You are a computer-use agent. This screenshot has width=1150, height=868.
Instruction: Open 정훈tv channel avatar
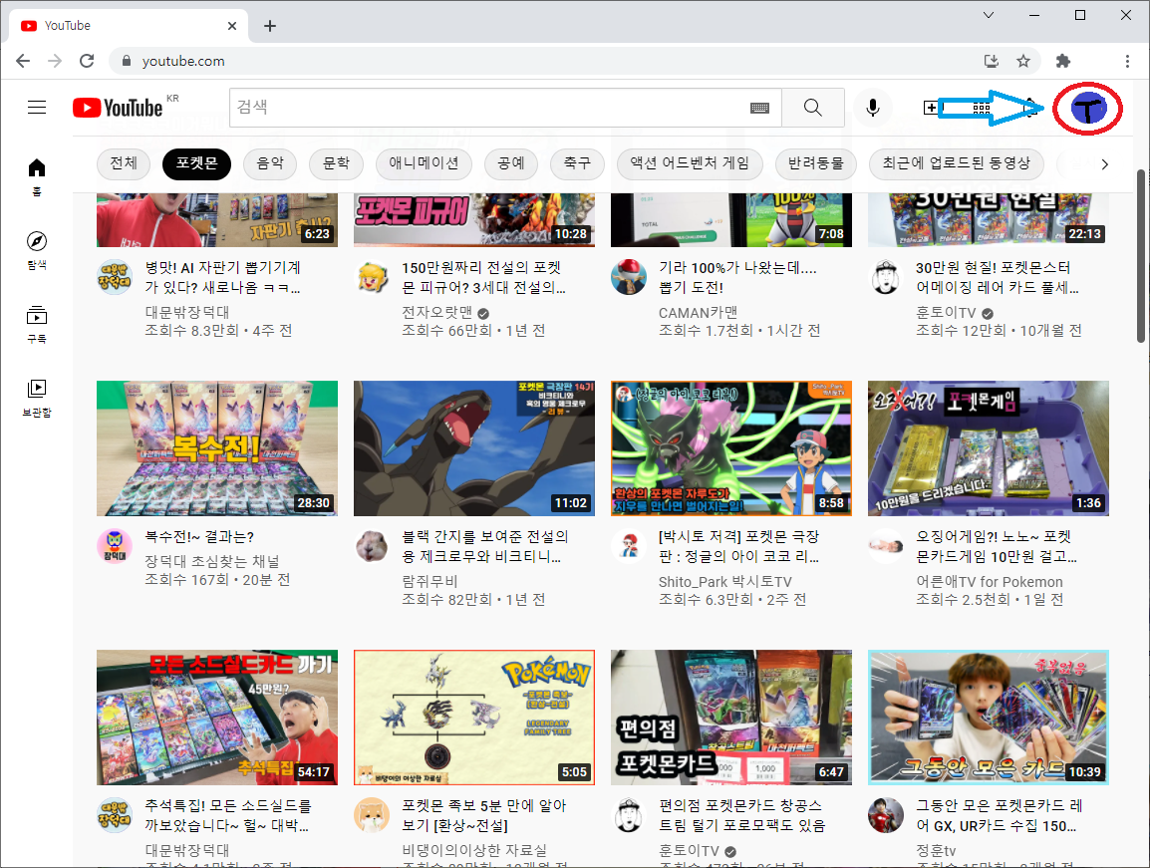click(886, 815)
